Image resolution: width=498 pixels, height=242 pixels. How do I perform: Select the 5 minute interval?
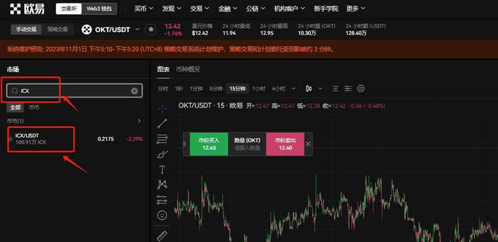click(x=215, y=88)
